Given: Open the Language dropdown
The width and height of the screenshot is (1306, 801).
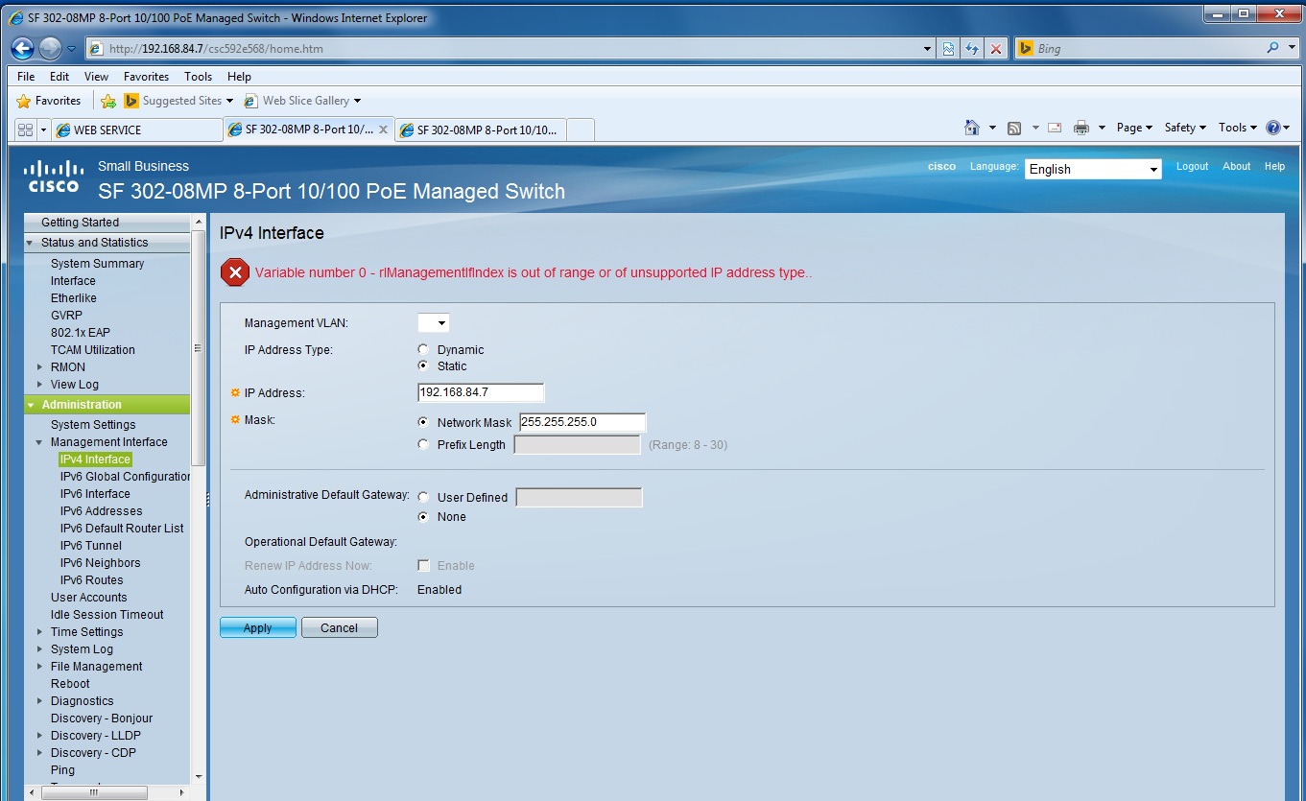Looking at the screenshot, I should (x=1093, y=169).
